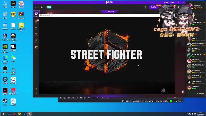Select friend HayaYvaesa3e in friends list

click(x=196, y=82)
